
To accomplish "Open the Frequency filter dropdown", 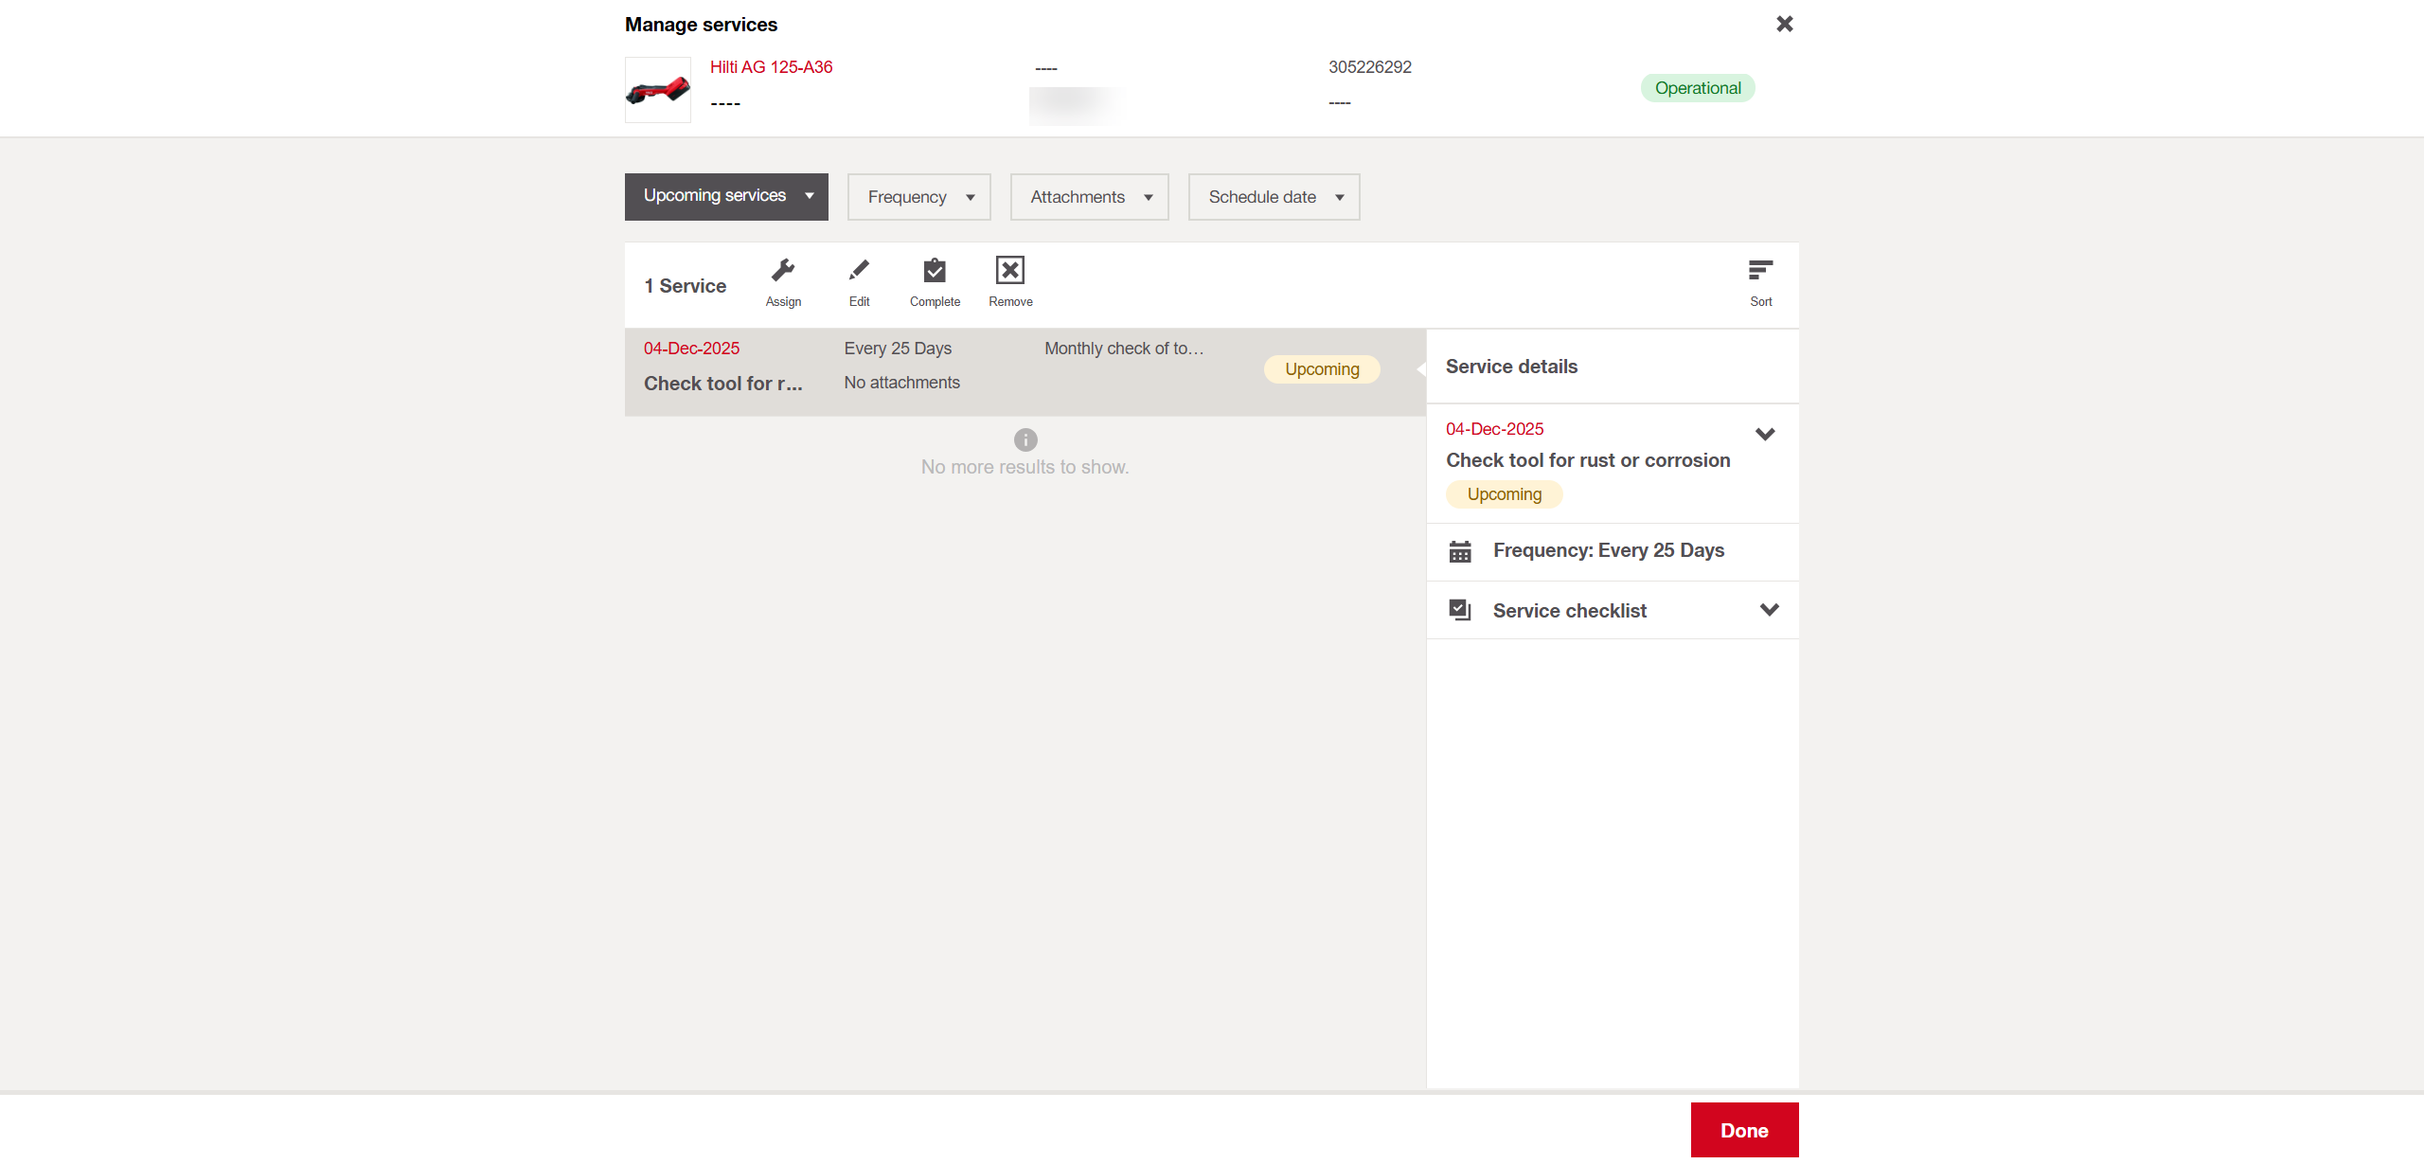I will tap(918, 197).
